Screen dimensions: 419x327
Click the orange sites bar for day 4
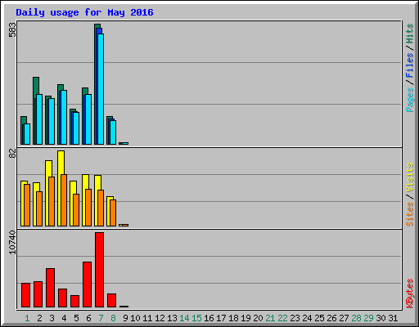[x=64, y=200]
